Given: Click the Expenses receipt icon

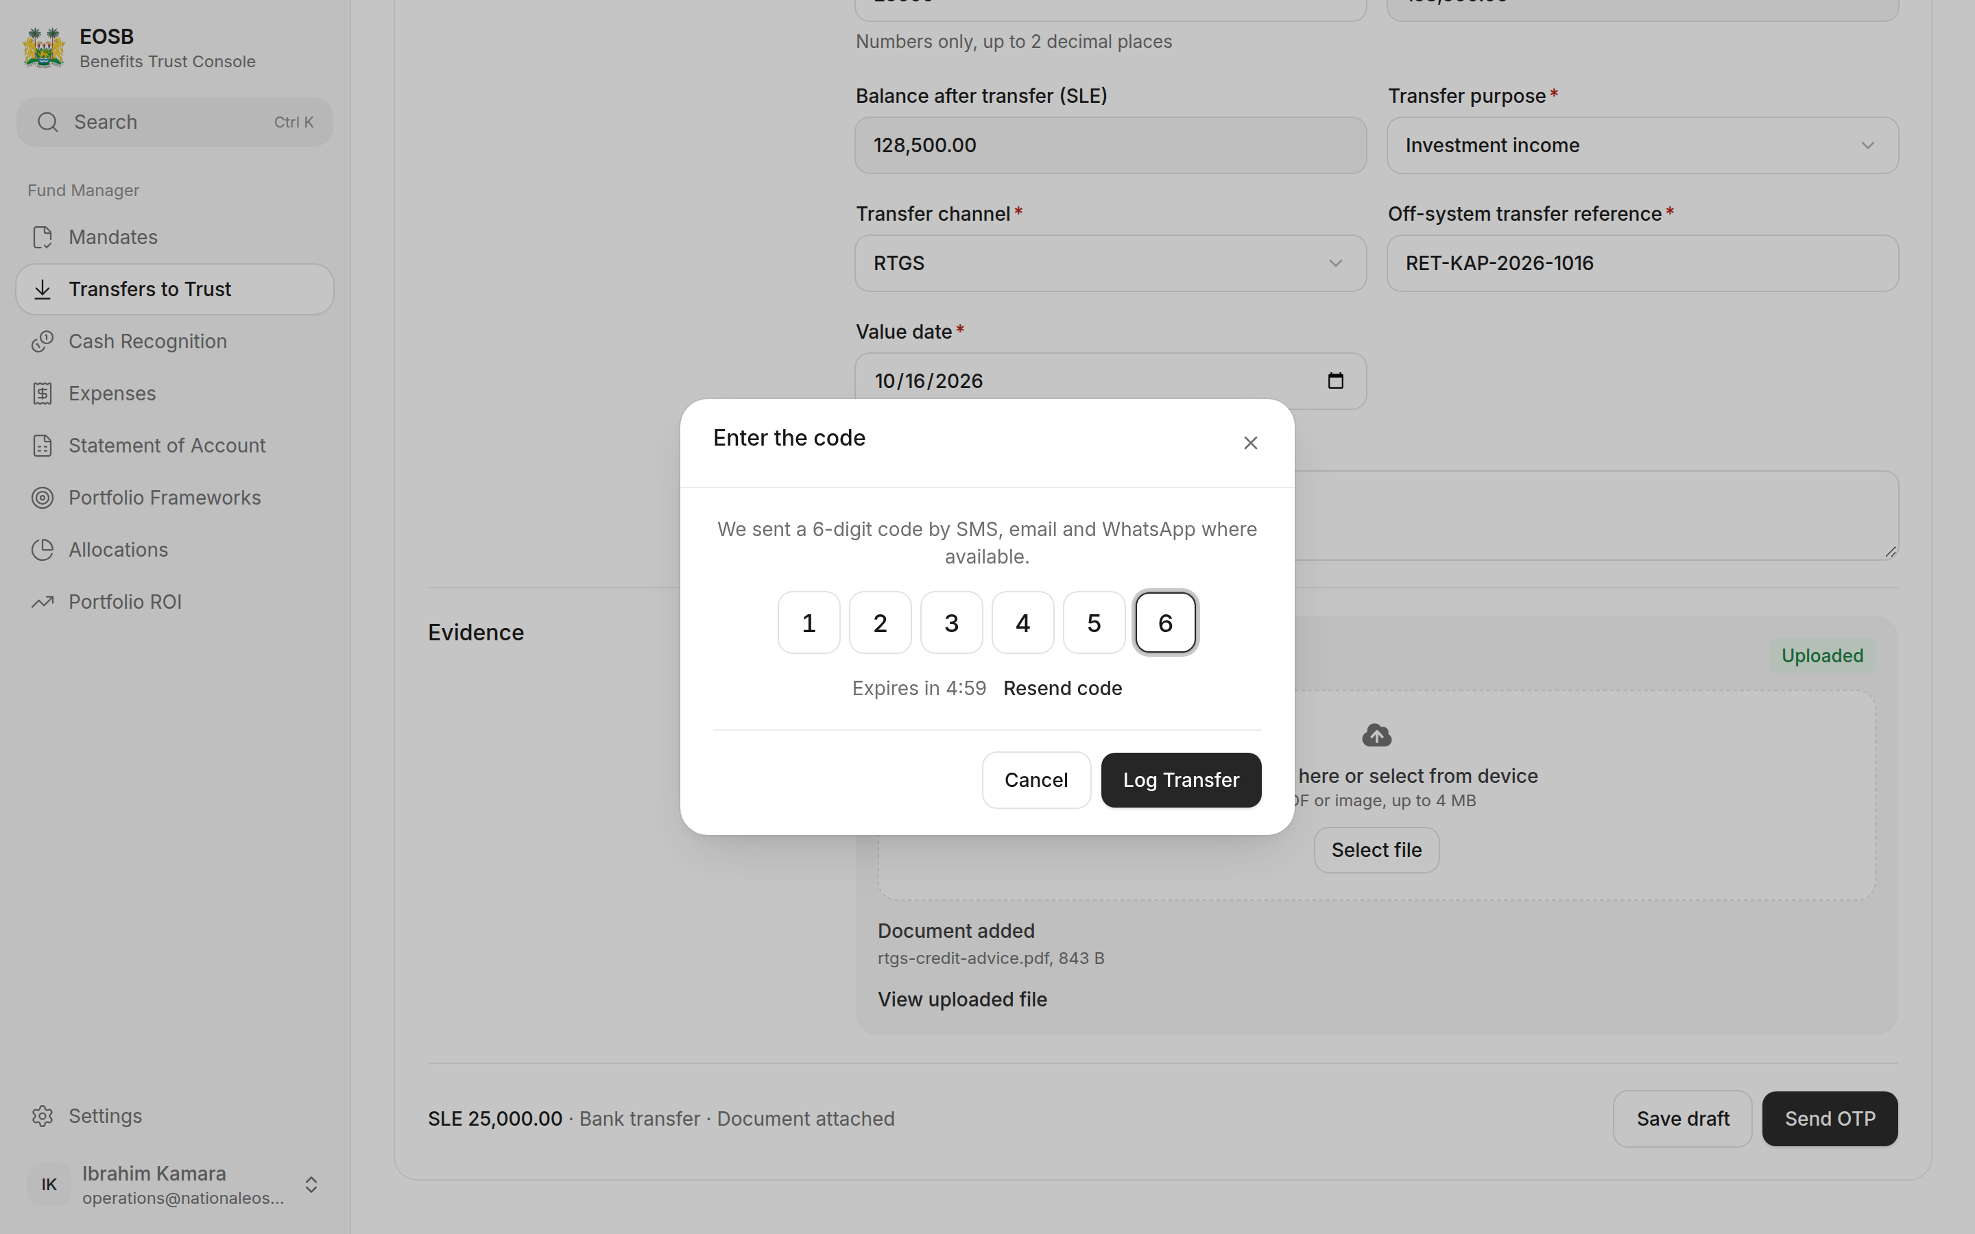Looking at the screenshot, I should point(43,394).
